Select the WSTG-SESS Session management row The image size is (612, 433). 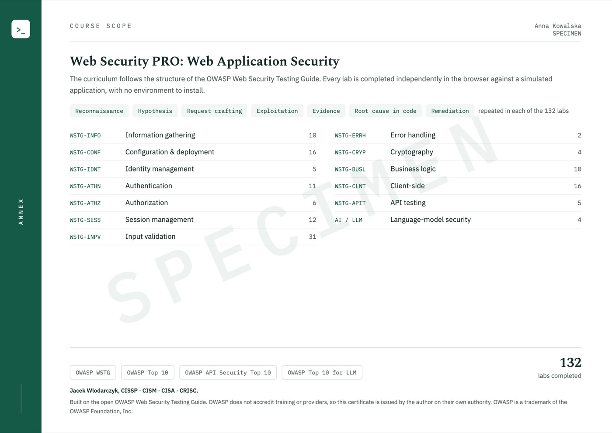[x=193, y=220]
